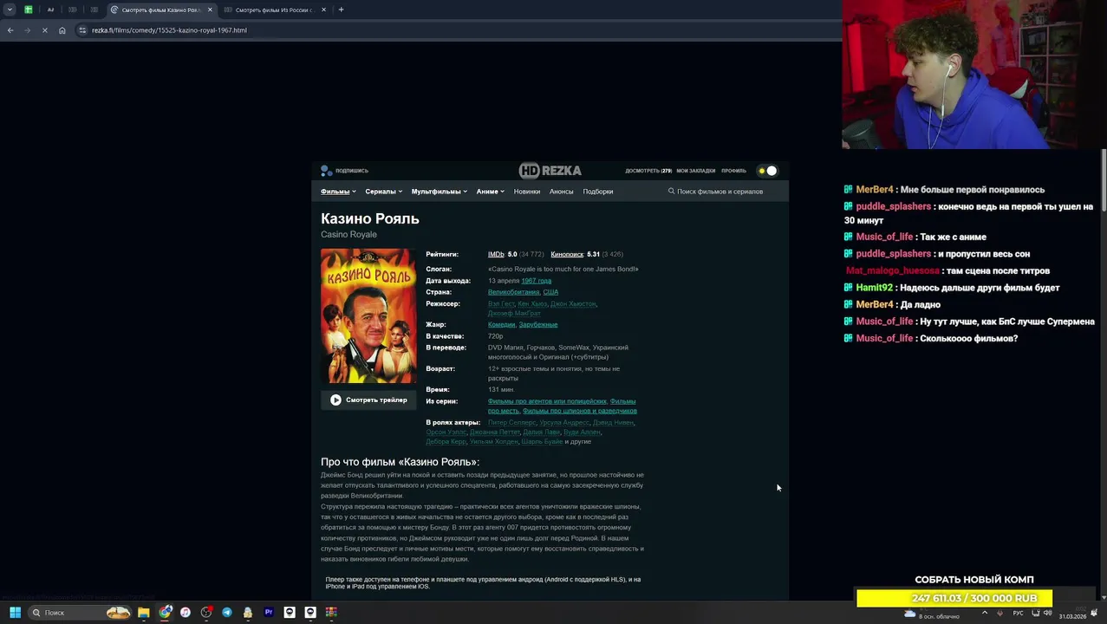
Task: Open the IMDb rating link
Action: [496, 254]
